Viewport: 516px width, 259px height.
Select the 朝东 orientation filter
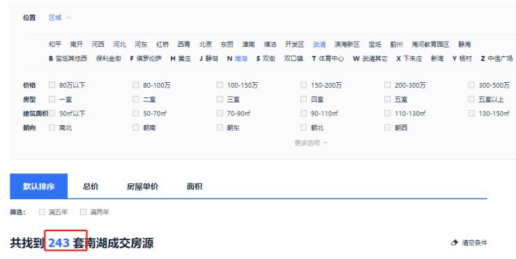tap(220, 127)
